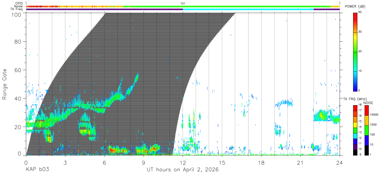This screenshot has height=176, width=382.
Task: Click the 10000 value in NOISE legend
Action: pos(375,115)
